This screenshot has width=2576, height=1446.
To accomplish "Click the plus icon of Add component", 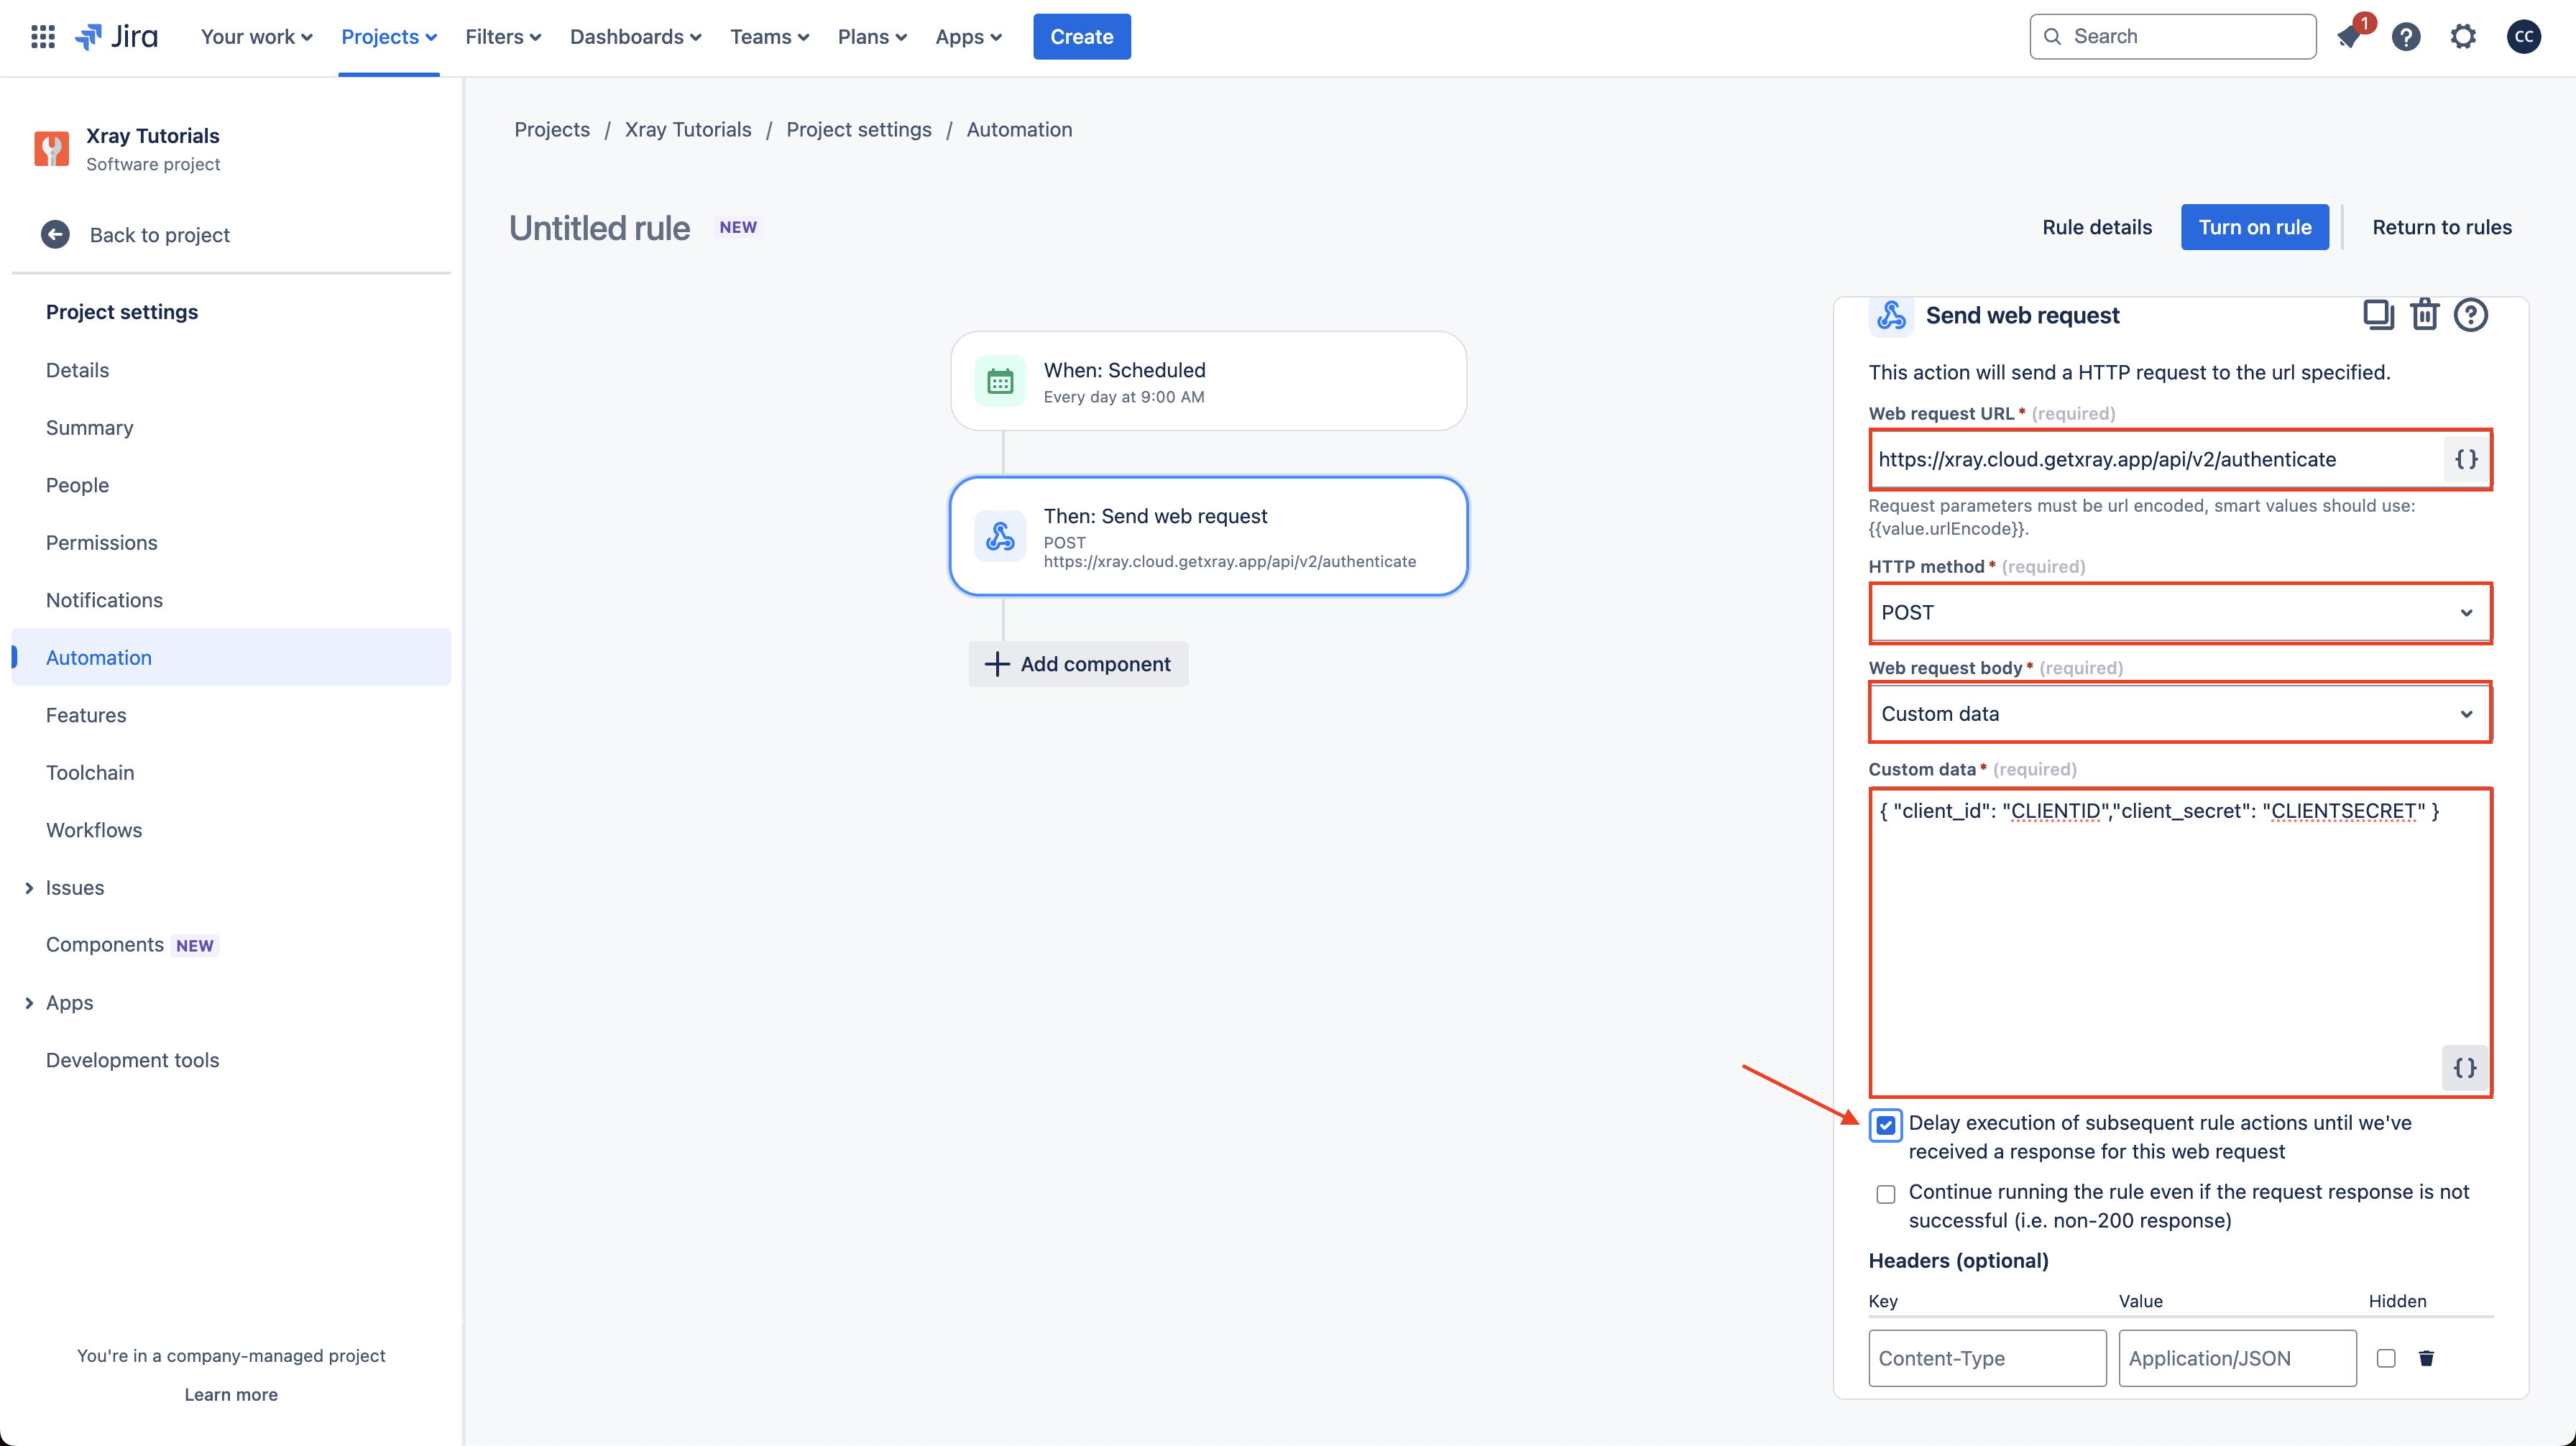I will click(997, 664).
